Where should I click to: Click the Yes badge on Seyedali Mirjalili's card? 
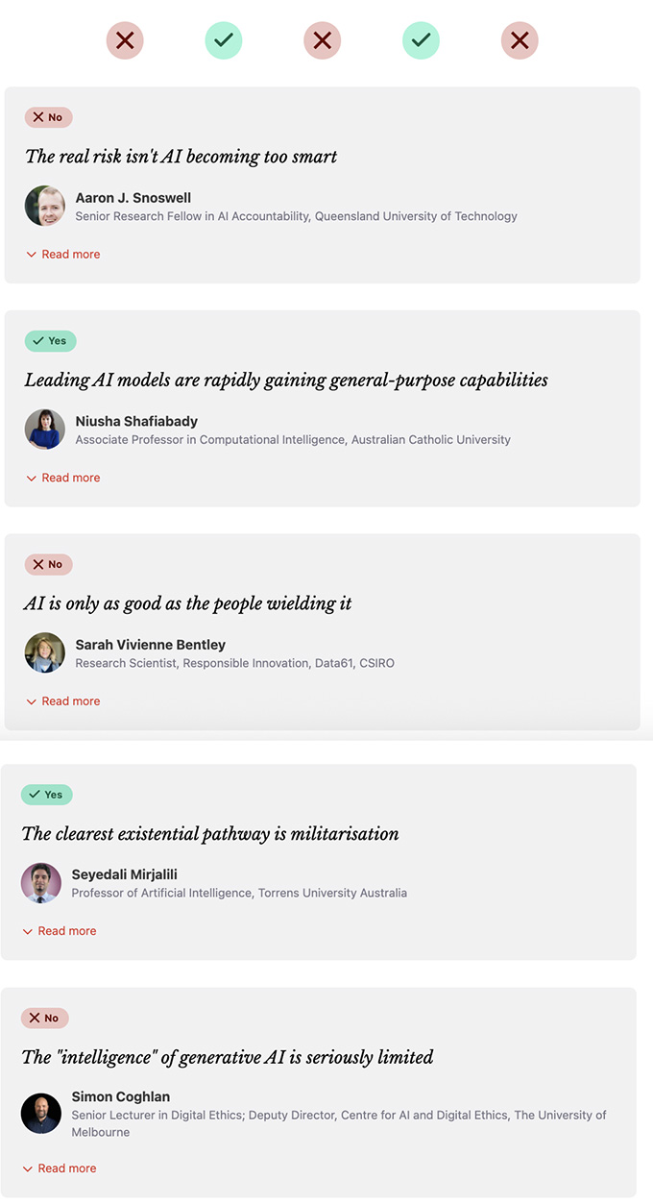(x=46, y=795)
